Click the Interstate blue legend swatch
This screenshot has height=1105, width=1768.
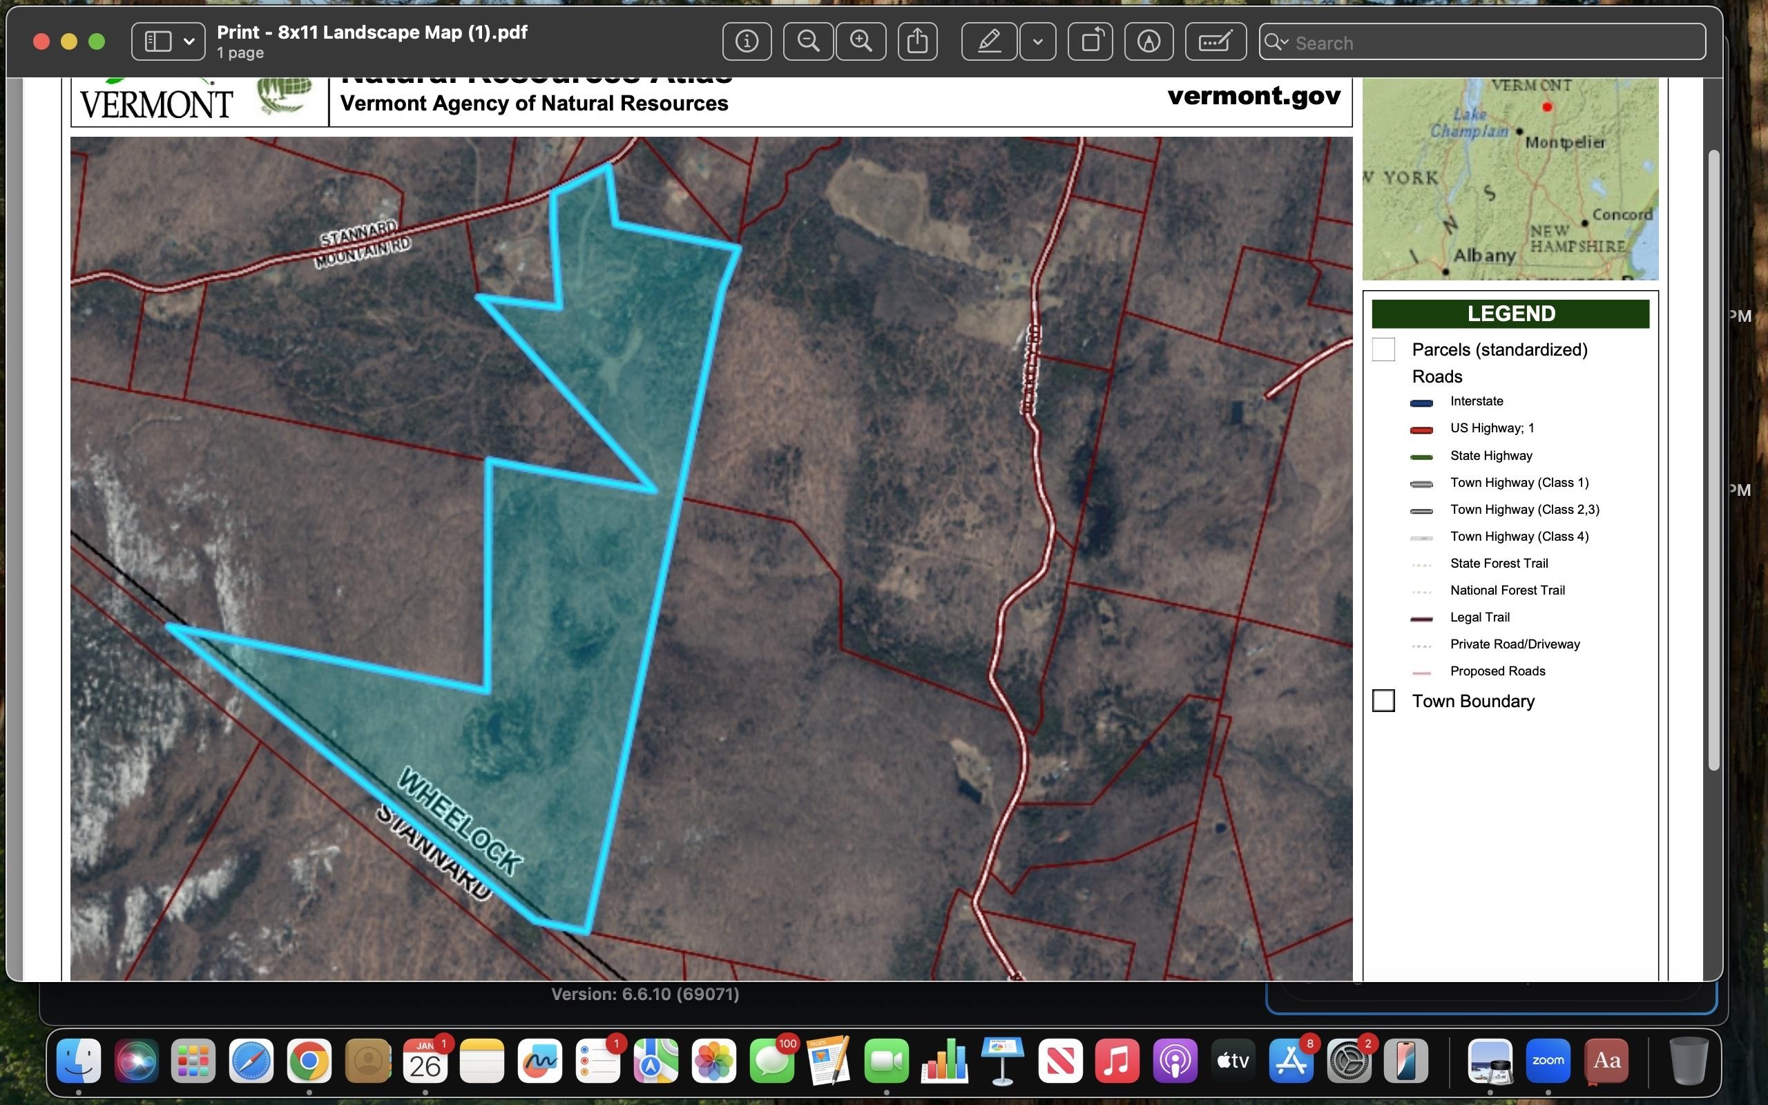click(1421, 403)
